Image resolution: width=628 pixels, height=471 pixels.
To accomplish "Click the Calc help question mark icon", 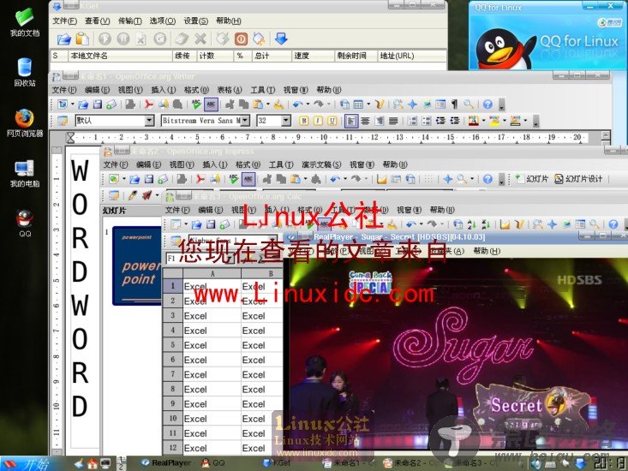I will click(613, 224).
